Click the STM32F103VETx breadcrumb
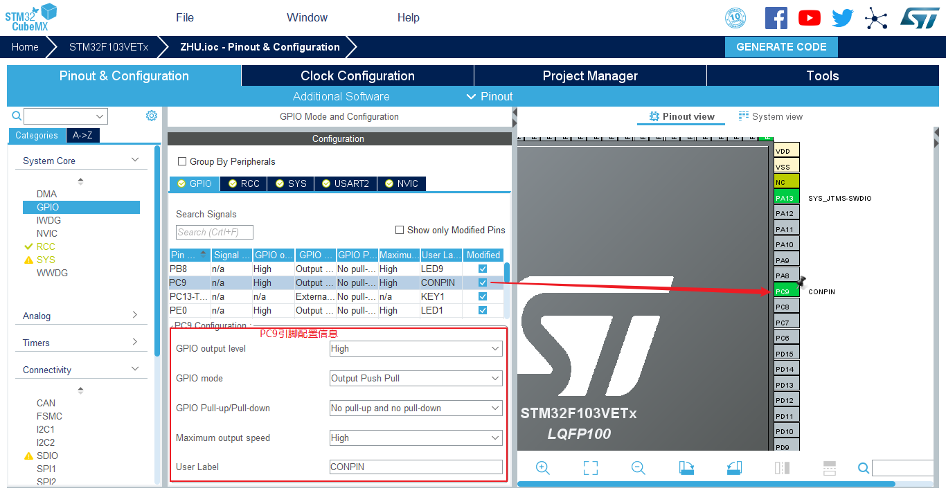946x495 pixels. 109,47
